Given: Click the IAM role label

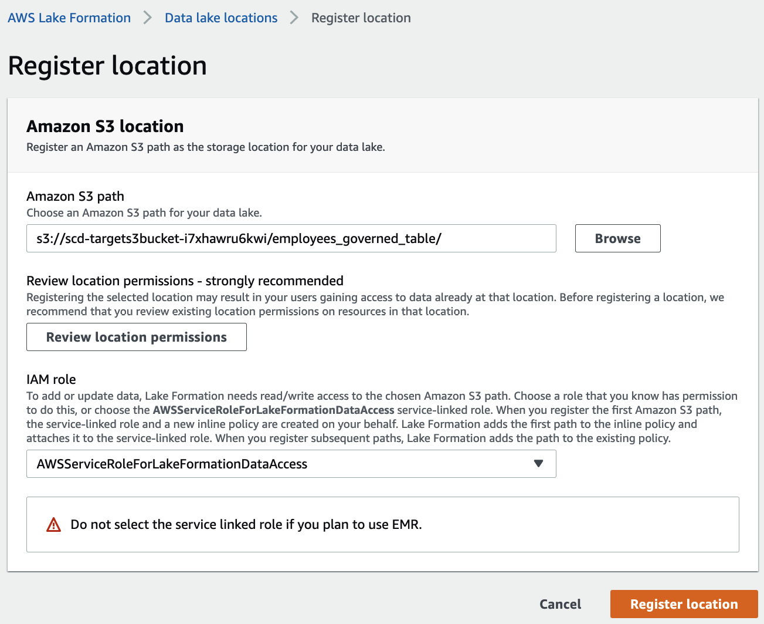Looking at the screenshot, I should pos(52,379).
